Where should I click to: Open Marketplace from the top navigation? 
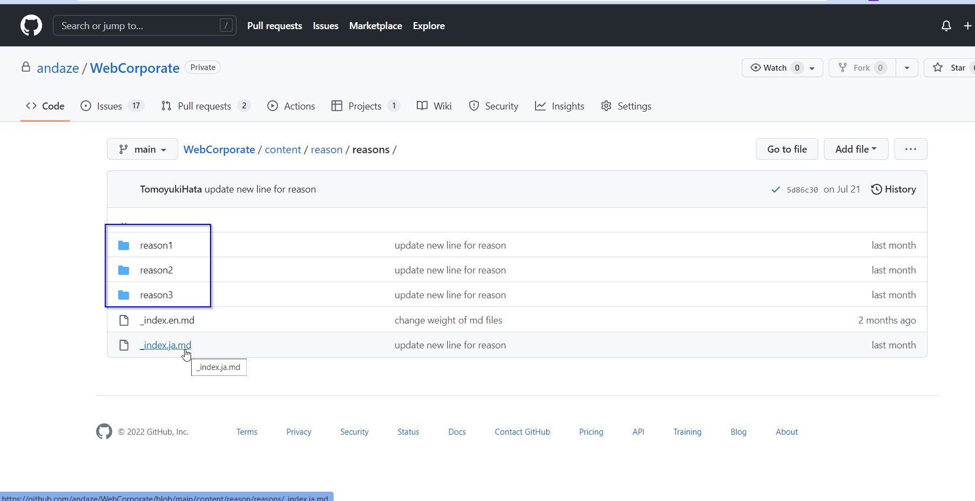(375, 25)
